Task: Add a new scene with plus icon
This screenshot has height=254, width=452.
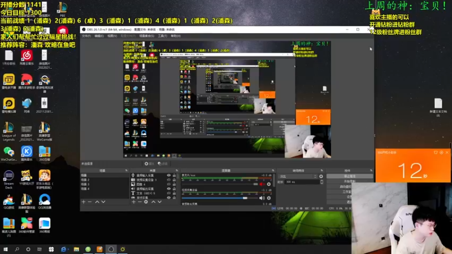Action: 84,202
